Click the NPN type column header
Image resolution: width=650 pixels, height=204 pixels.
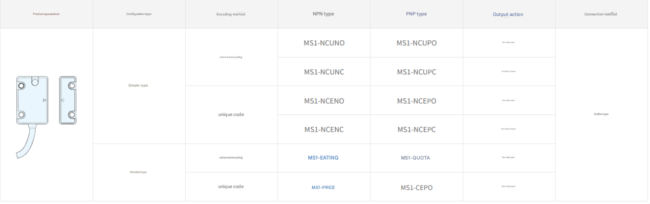click(x=324, y=14)
